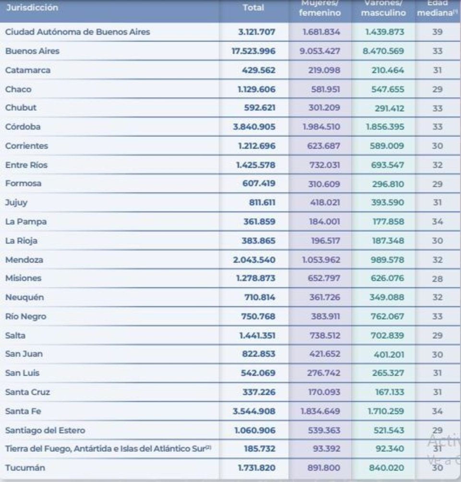
Task: Click the Edad mediana column header
Action: pos(436,8)
